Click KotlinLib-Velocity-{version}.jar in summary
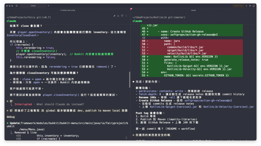 click(229, 107)
